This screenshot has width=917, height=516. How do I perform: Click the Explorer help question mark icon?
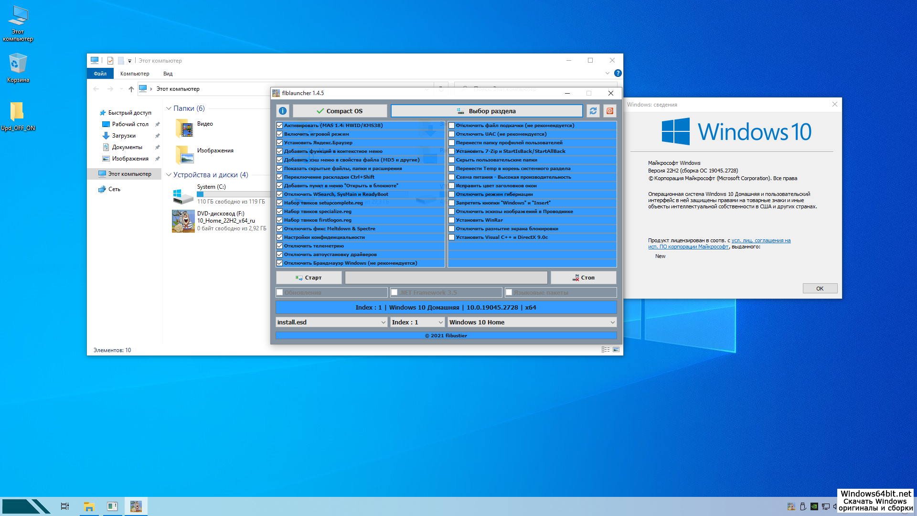point(618,73)
